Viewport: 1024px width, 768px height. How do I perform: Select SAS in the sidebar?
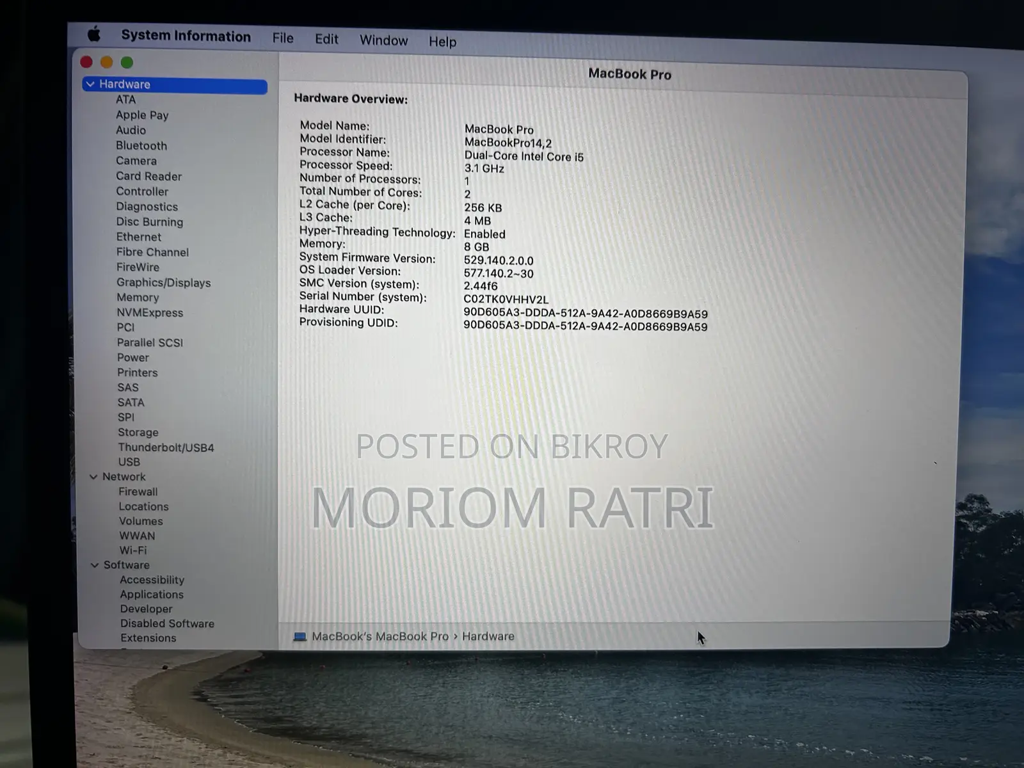(x=128, y=387)
